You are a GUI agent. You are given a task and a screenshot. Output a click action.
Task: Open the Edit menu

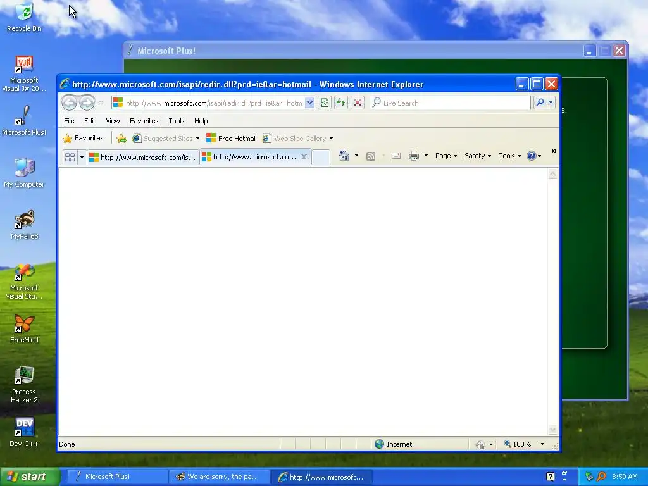click(90, 121)
